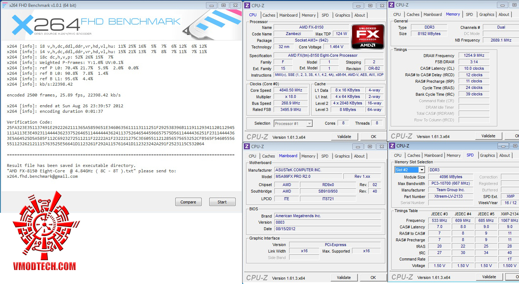Switch to CPU tab in CPU-Z Memory window
The width and height of the screenshot is (519, 284).
[x=397, y=14]
